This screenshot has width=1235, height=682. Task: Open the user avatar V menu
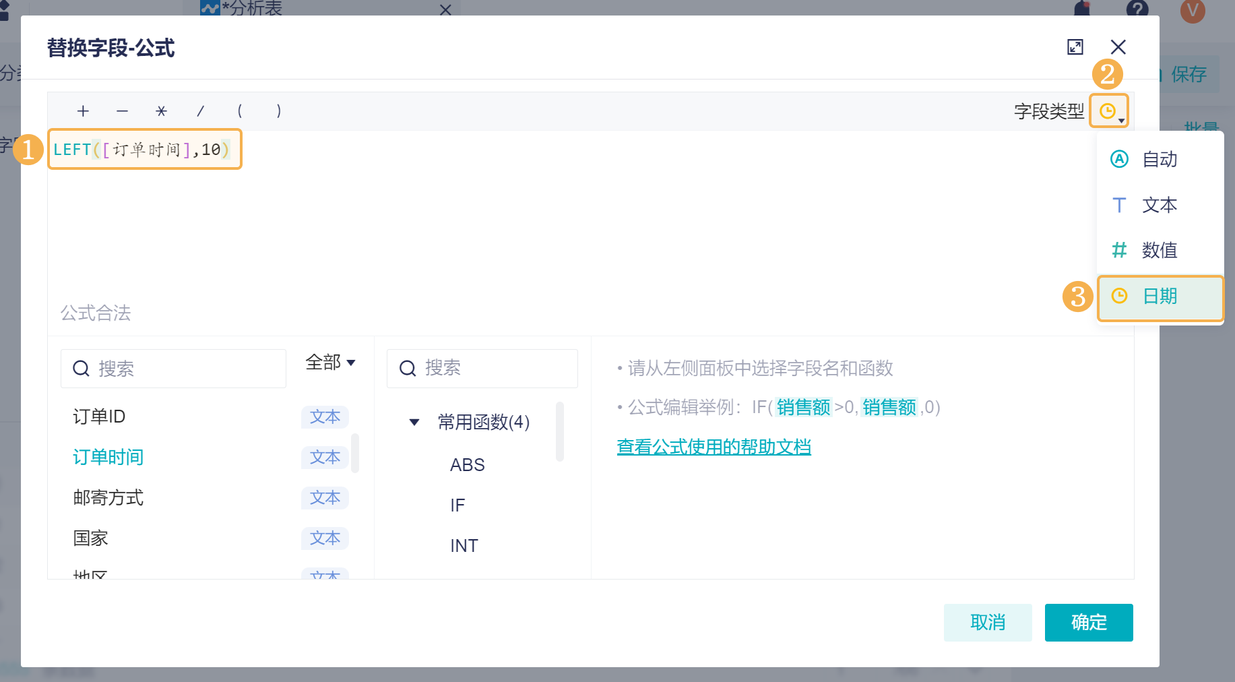(x=1193, y=10)
